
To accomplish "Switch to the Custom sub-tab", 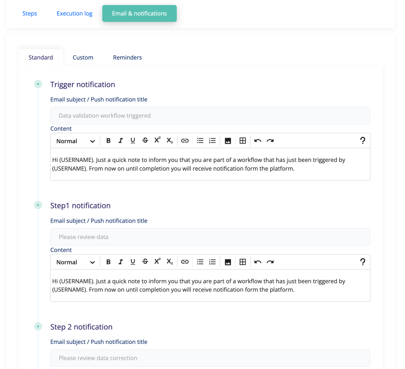I will [x=83, y=57].
